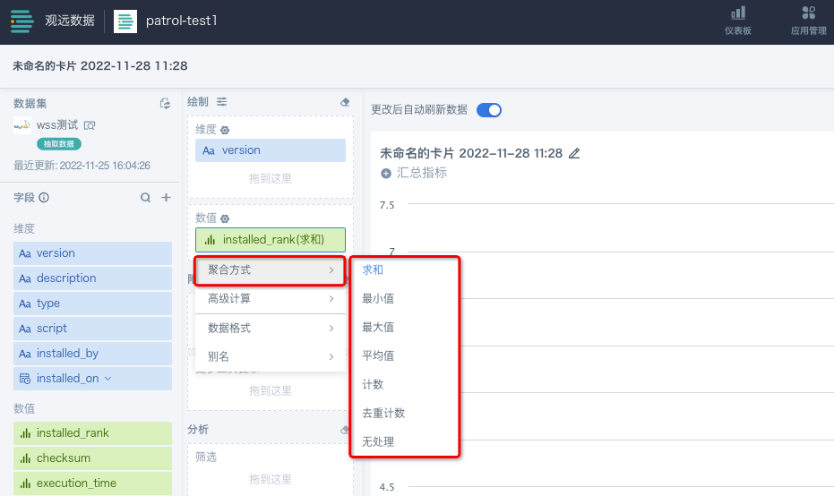This screenshot has height=496, width=834.
Task: Click the 抽取数据 badge
Action: point(59,143)
